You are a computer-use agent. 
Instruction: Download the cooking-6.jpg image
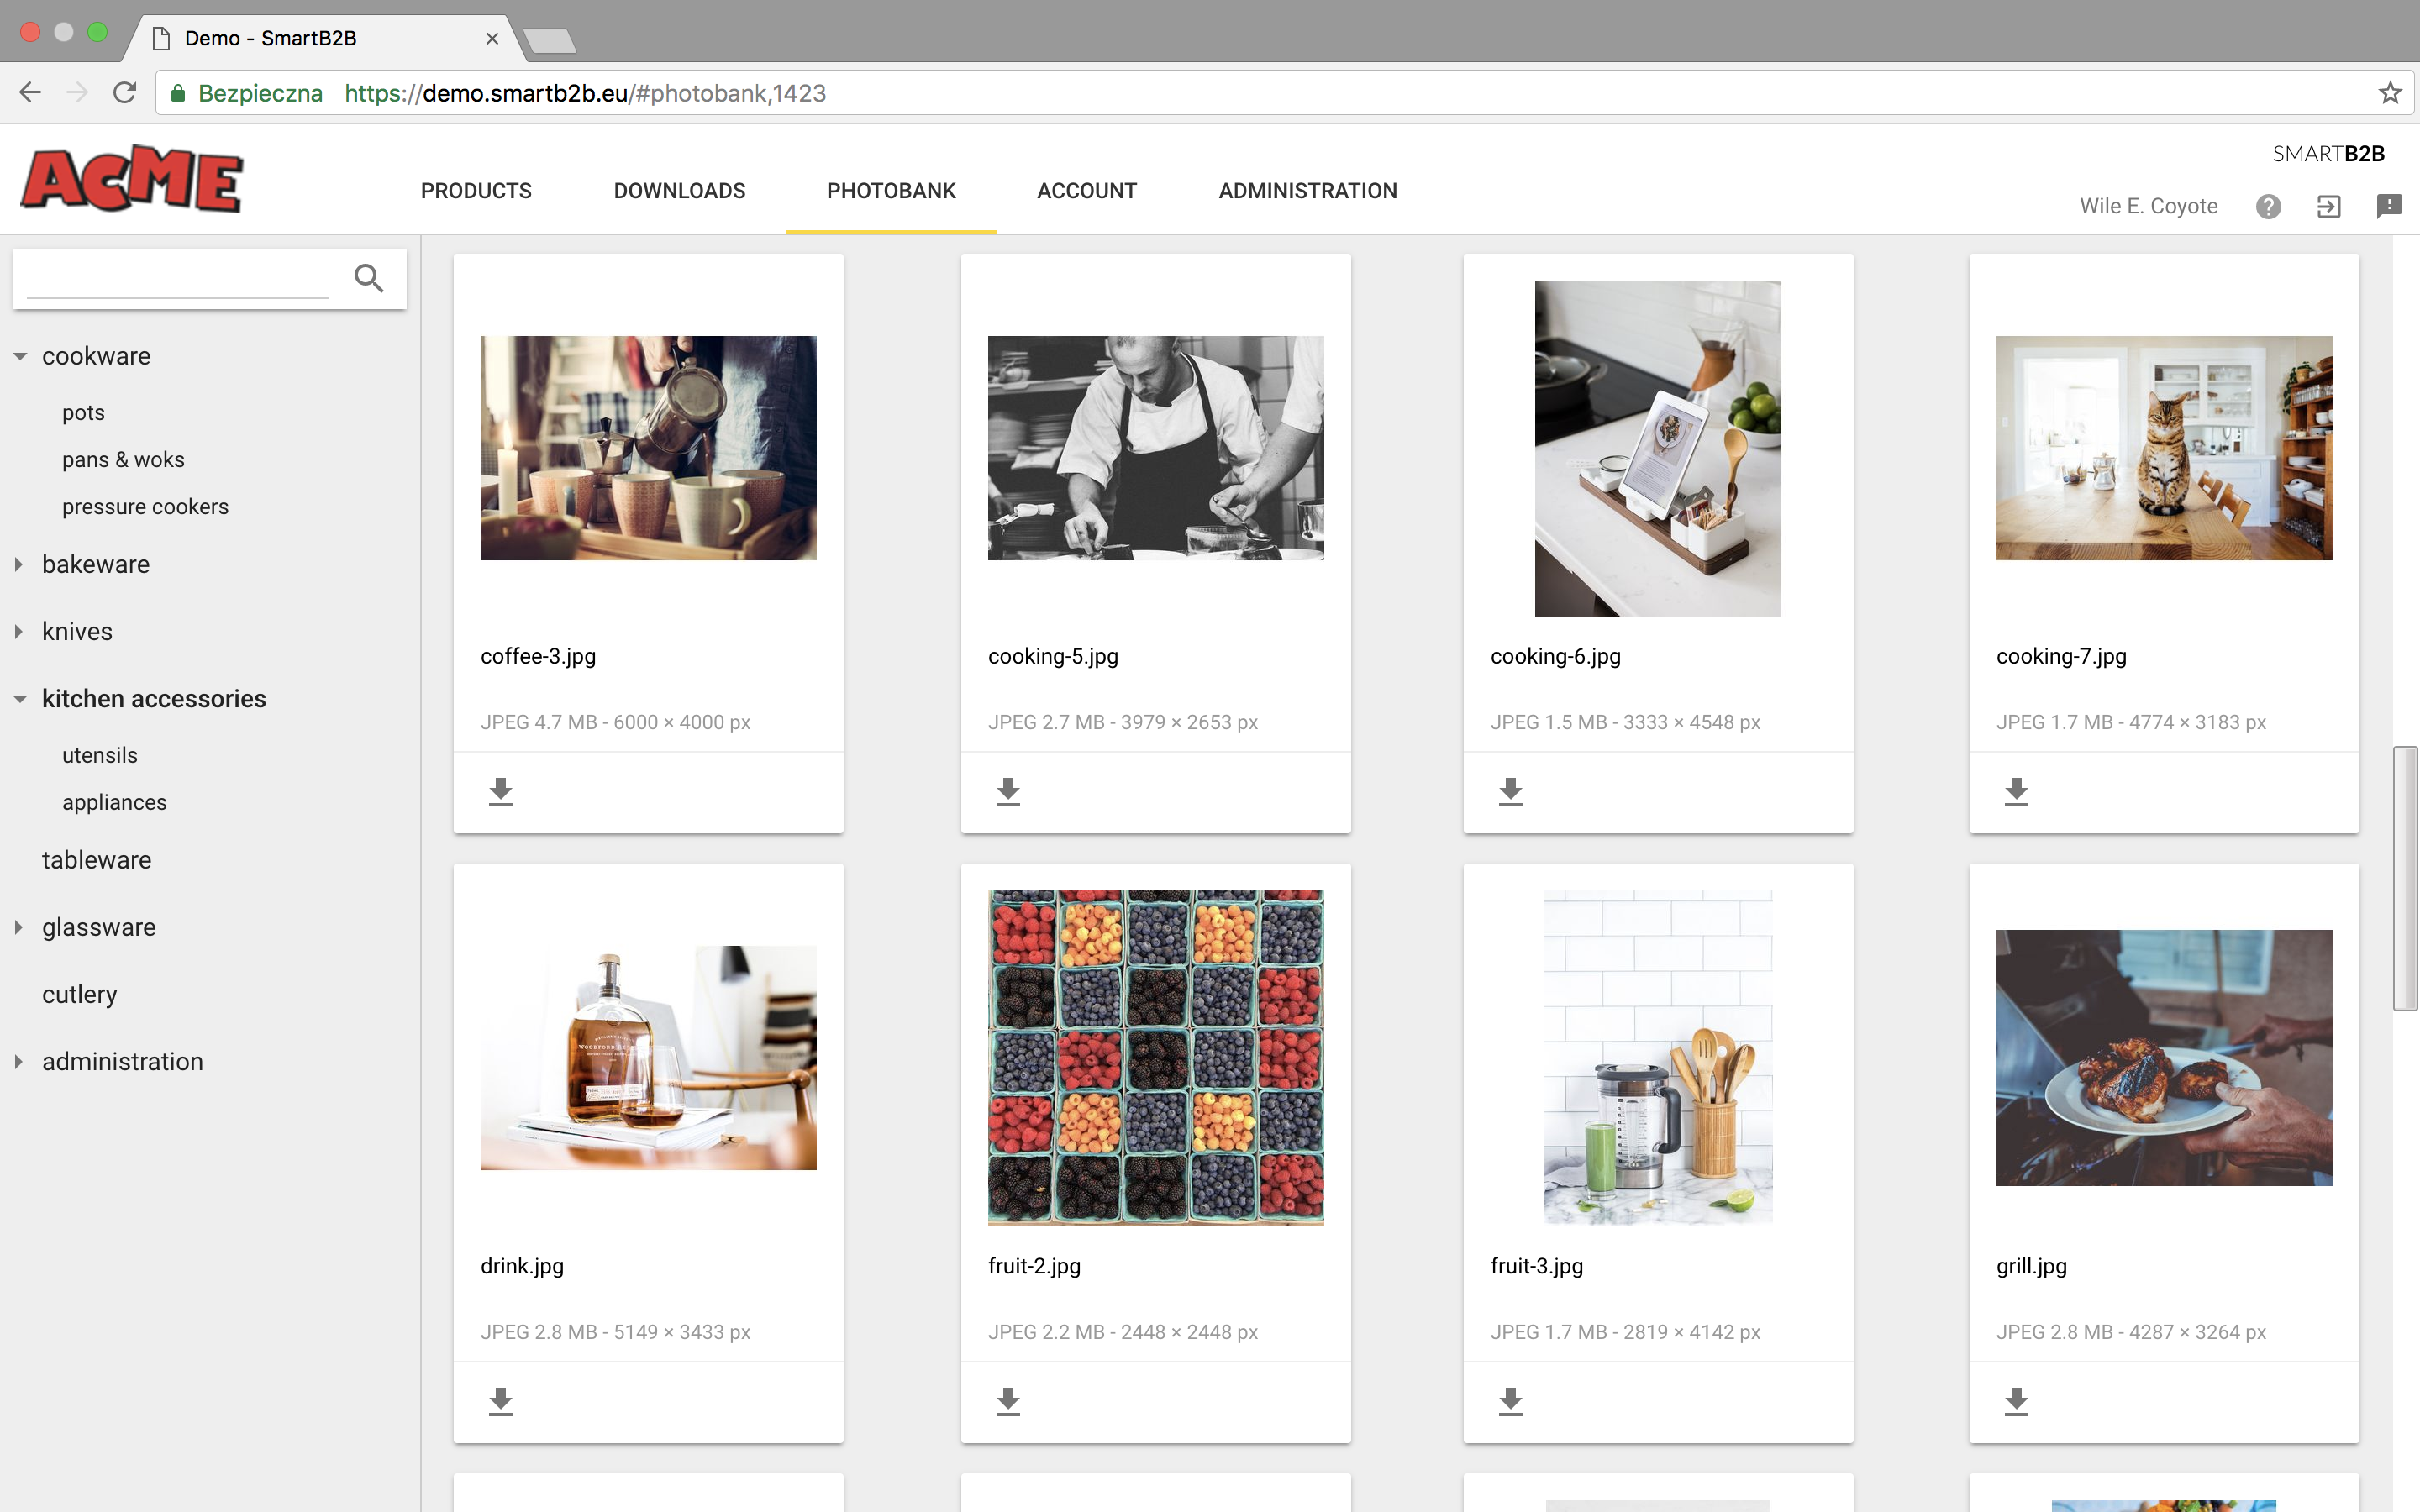tap(1510, 791)
